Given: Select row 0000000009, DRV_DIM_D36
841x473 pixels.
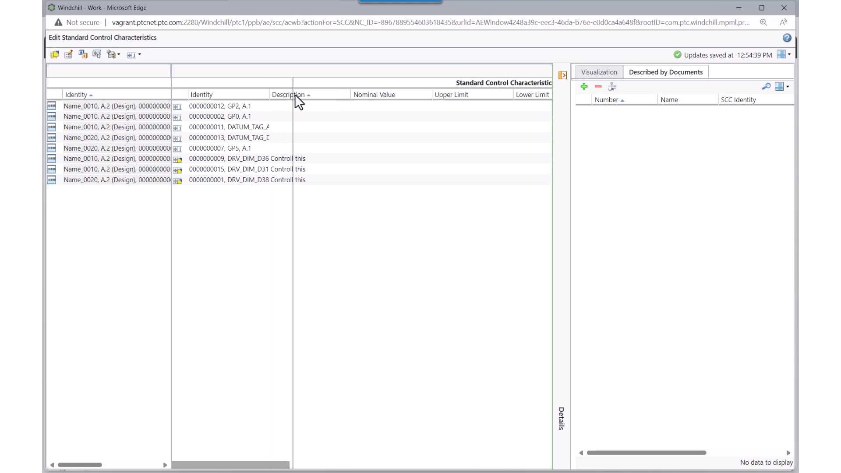Looking at the screenshot, I should pyautogui.click(x=362, y=159).
